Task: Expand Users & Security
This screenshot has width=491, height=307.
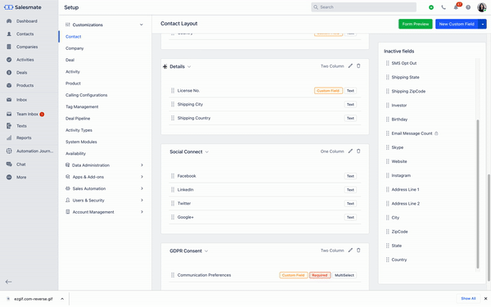Action: pyautogui.click(x=142, y=201)
